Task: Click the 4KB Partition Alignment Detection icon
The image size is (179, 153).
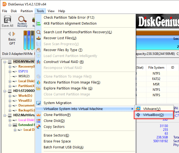Action: click(x=39, y=24)
